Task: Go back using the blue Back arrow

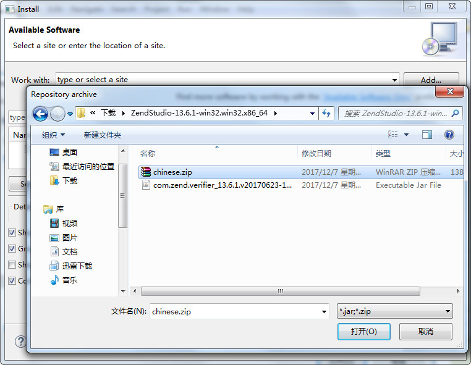Action: click(40, 114)
